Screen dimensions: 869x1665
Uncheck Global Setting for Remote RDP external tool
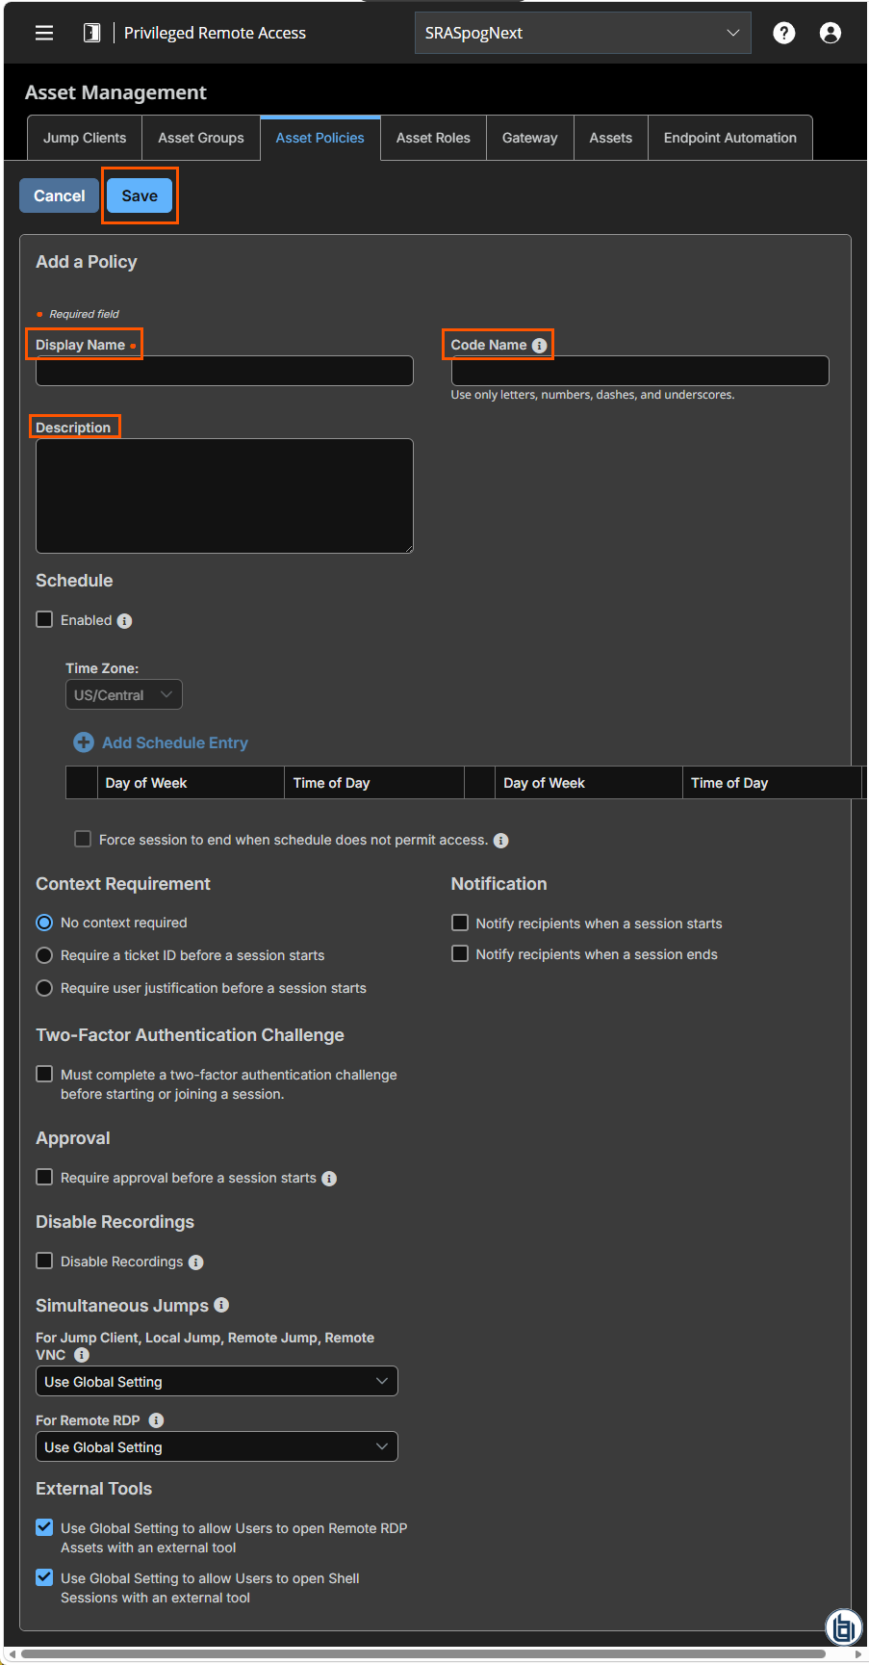point(44,1527)
